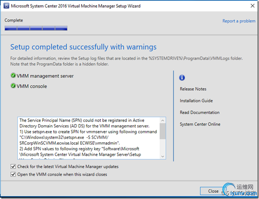
Task: Open the Installation Guide link
Action: coord(196,101)
